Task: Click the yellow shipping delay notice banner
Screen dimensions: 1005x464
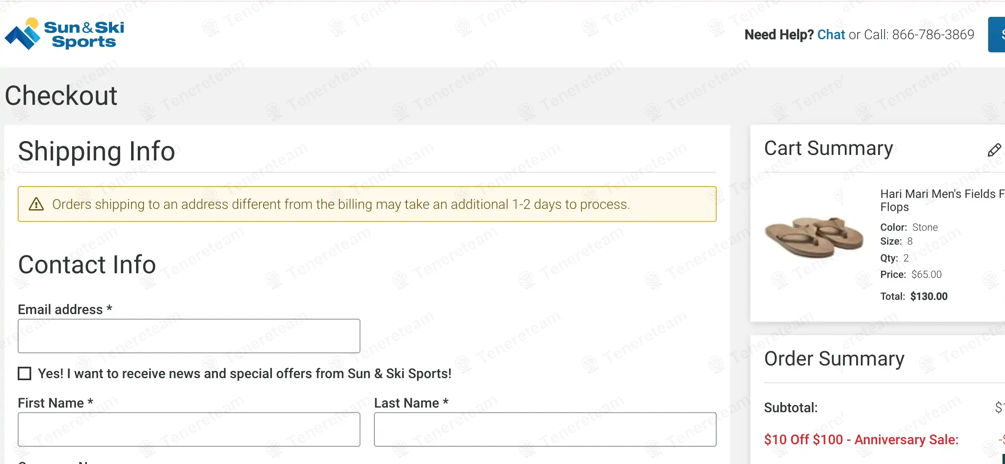Action: click(x=367, y=204)
